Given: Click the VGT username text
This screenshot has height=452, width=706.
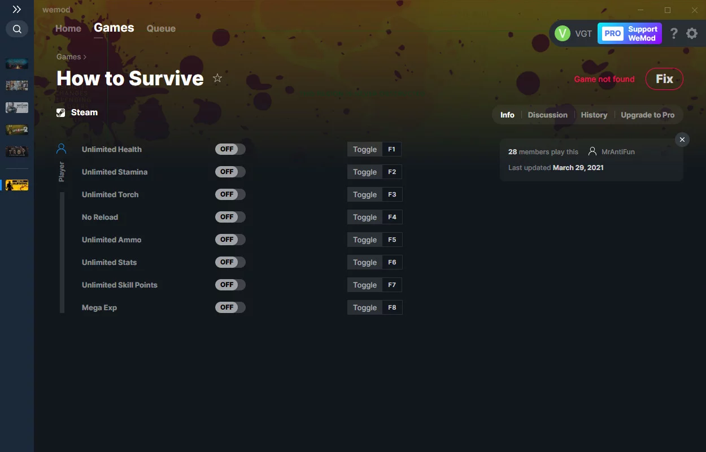Looking at the screenshot, I should 583,33.
